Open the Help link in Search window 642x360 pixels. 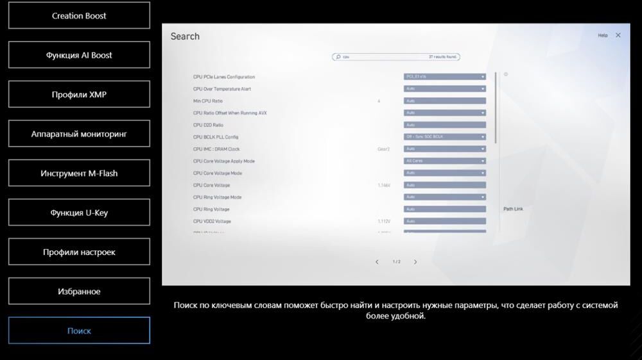tap(602, 36)
